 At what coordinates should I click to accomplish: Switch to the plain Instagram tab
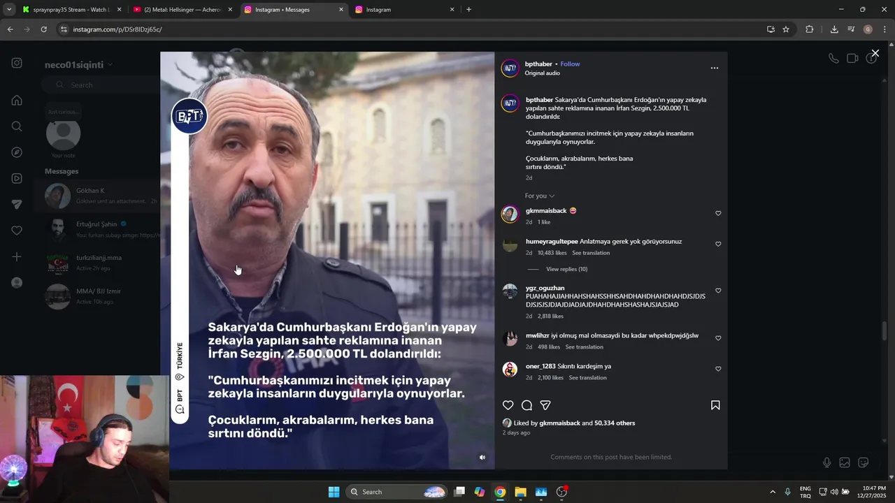(404, 10)
